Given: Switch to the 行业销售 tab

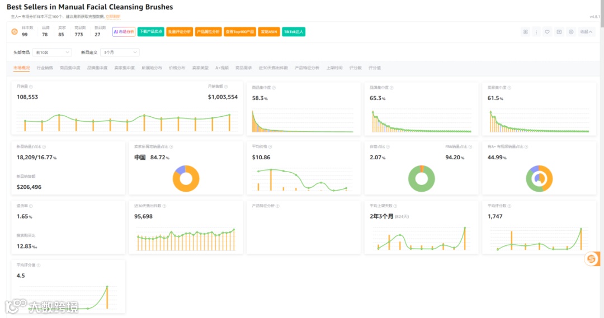Looking at the screenshot, I should pyautogui.click(x=45, y=68).
